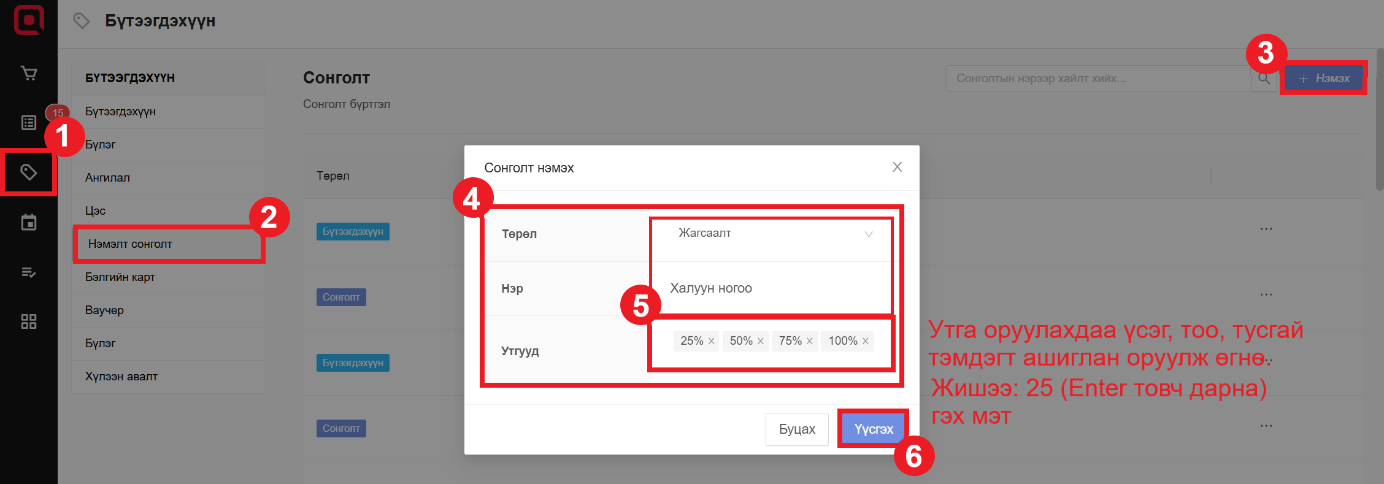Open the second row's three-dot menu
Image resolution: width=1384 pixels, height=484 pixels.
(1266, 294)
